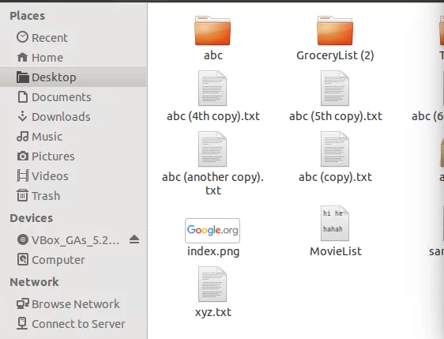The height and width of the screenshot is (339, 444).
Task: Select the VBox_GAs_5.2 device
Action: (x=68, y=240)
